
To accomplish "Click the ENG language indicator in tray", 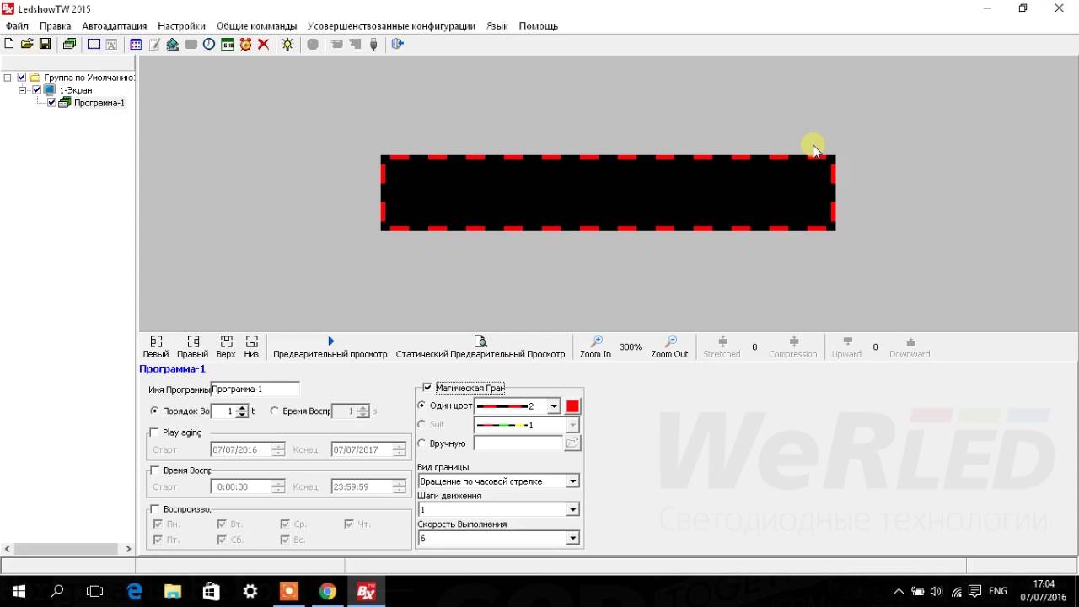I will pyautogui.click(x=998, y=591).
